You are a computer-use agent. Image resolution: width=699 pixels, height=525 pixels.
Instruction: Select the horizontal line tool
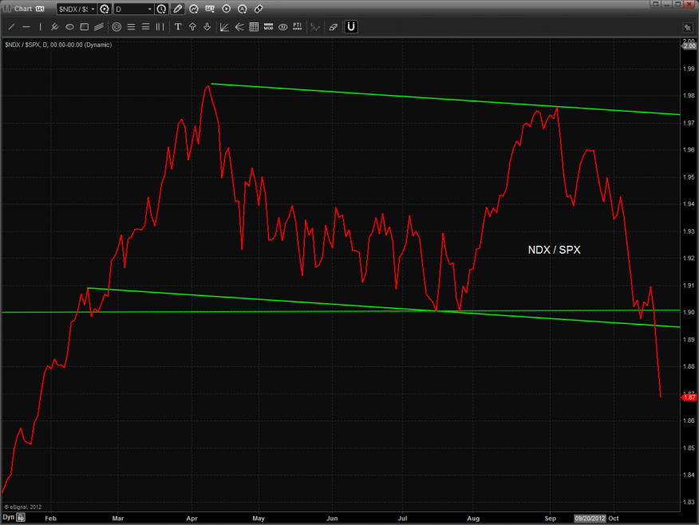26,27
